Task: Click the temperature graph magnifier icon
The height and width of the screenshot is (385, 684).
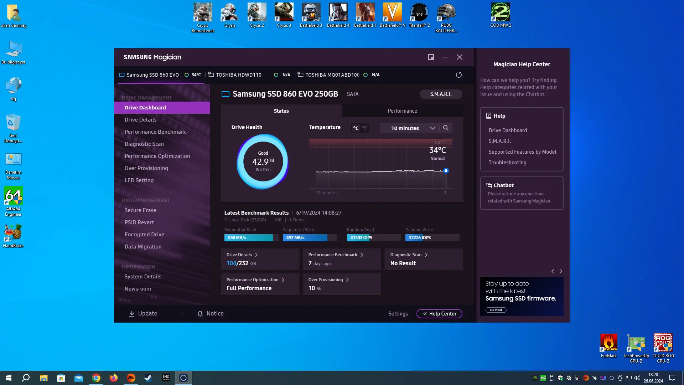Action: 446,128
